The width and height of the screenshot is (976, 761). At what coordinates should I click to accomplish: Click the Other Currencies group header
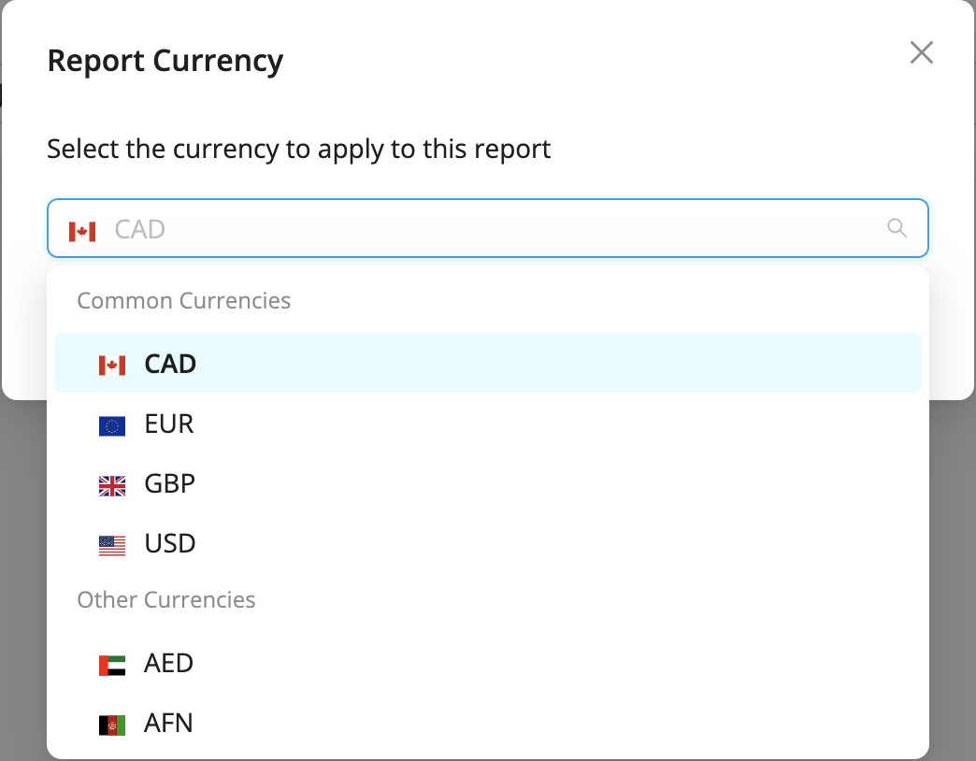[166, 600]
